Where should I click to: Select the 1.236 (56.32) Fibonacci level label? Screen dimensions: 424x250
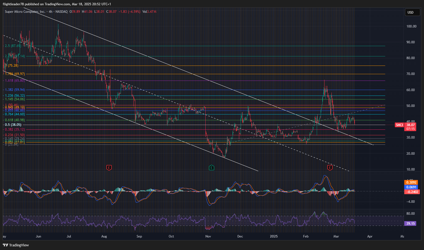pos(15,95)
